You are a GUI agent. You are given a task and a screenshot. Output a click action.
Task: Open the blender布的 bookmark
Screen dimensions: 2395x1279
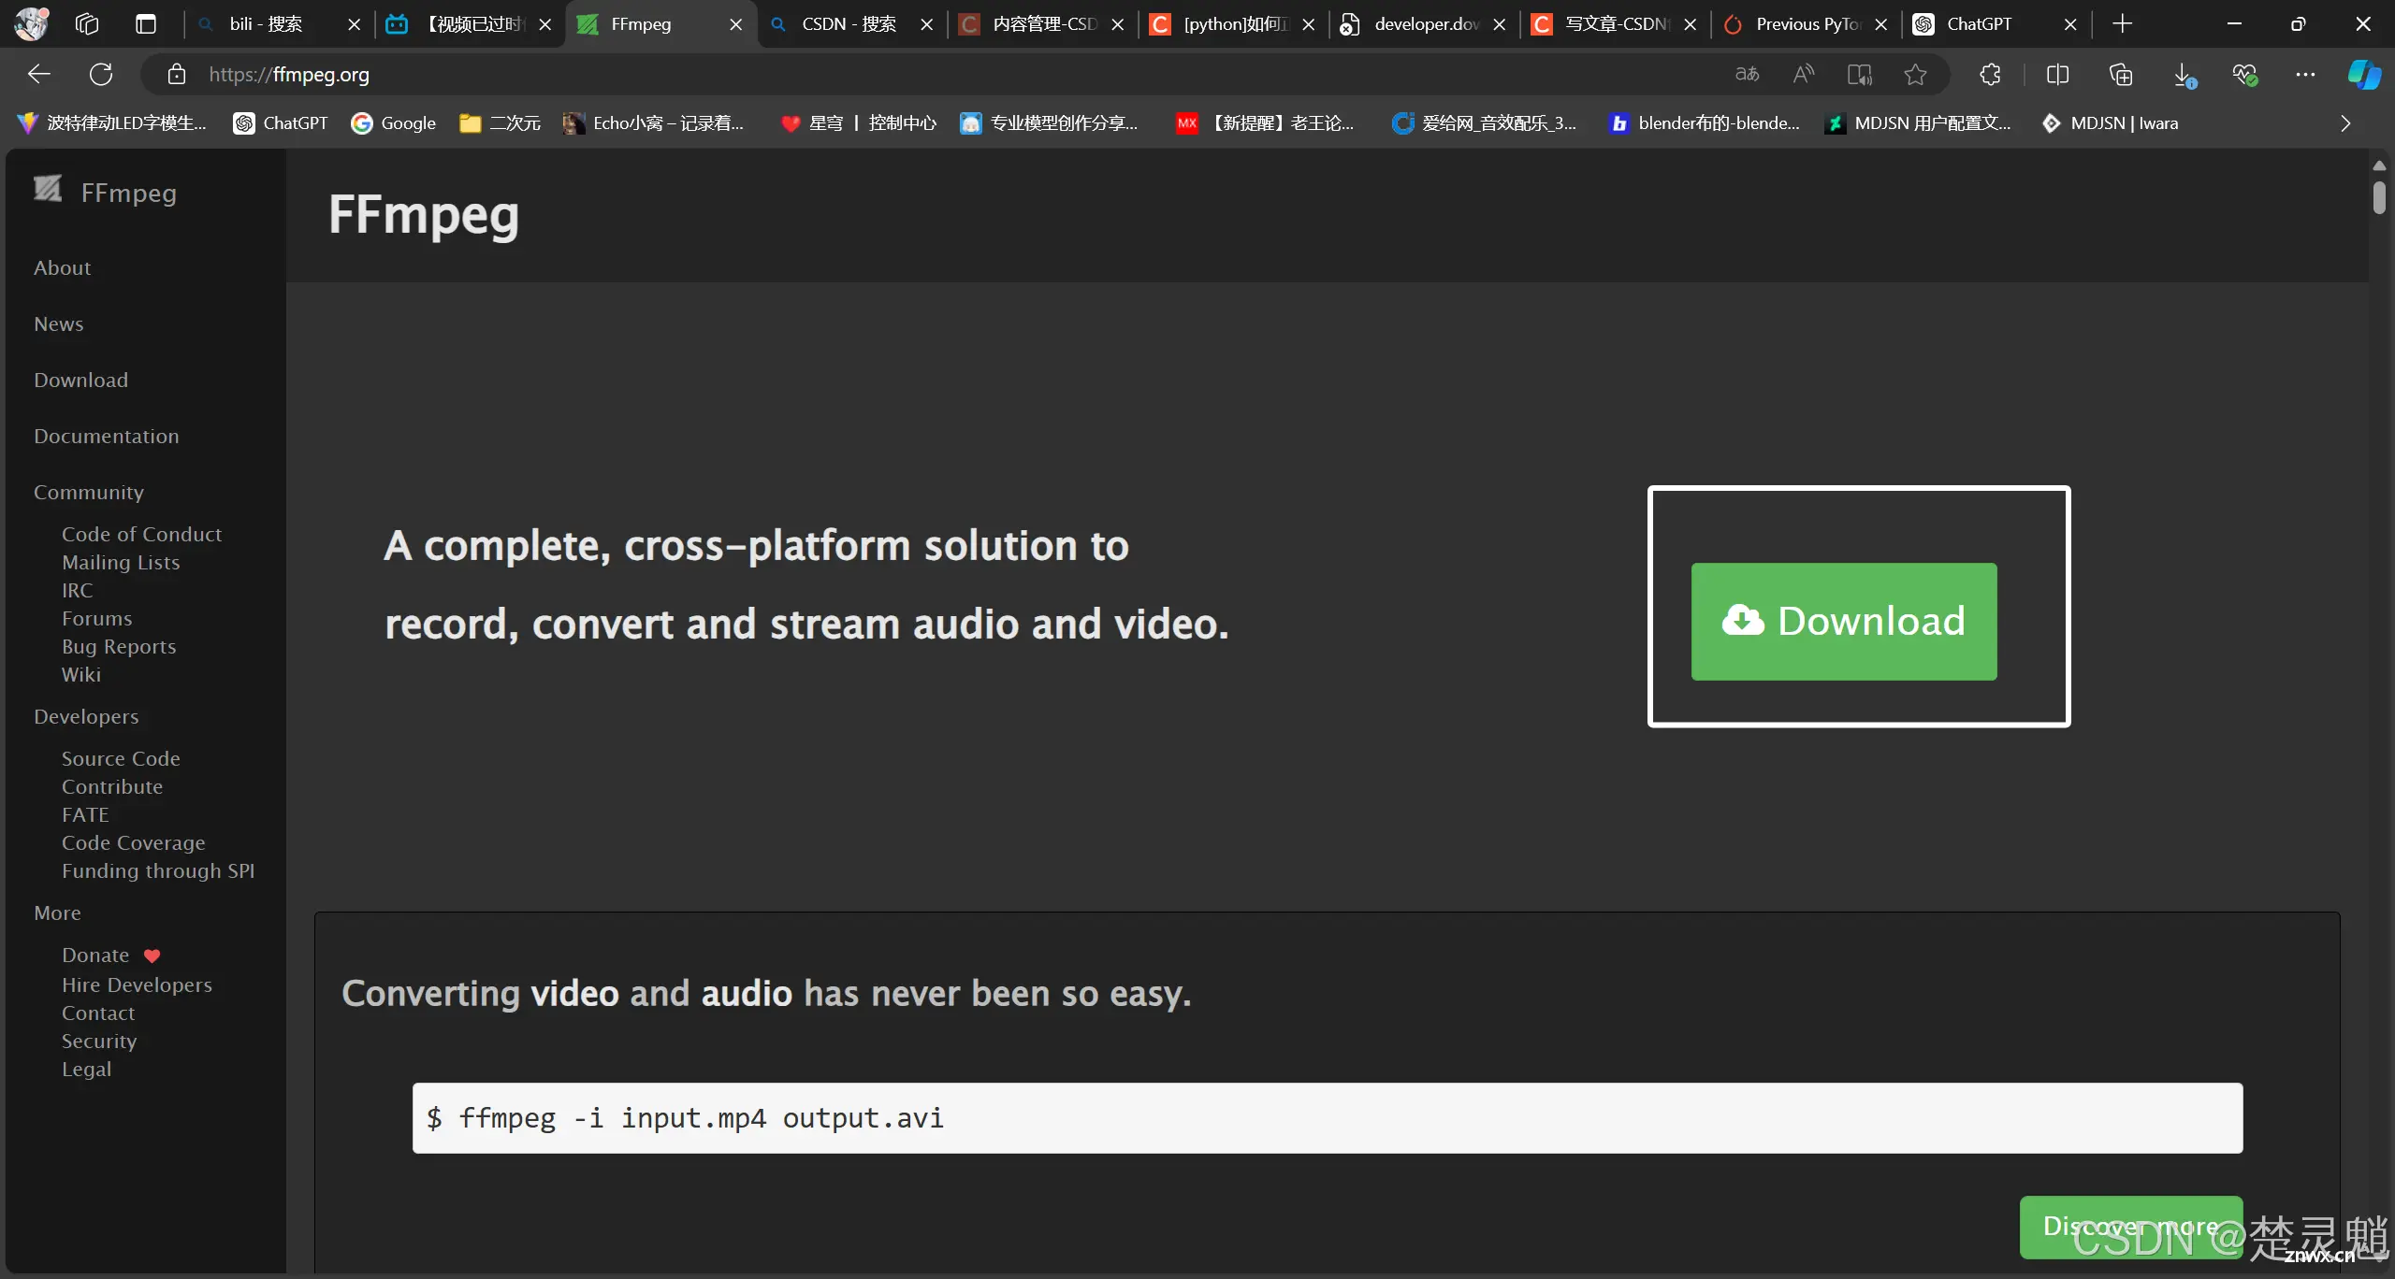tap(1705, 122)
